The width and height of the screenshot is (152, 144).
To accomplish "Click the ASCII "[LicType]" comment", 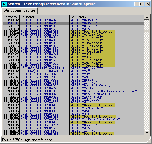I will coord(87,46).
